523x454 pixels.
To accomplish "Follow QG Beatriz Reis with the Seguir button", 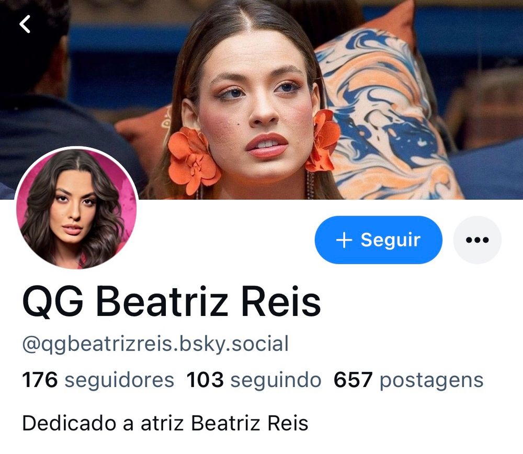I will (x=378, y=240).
